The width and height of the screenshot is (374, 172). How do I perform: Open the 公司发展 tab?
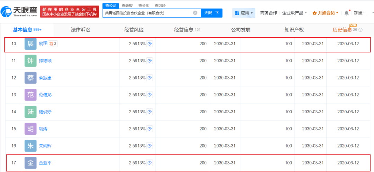coord(241,30)
